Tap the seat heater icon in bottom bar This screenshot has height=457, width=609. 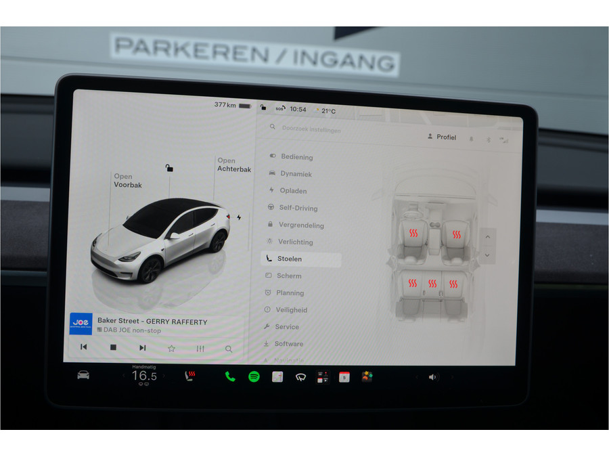[x=189, y=376]
